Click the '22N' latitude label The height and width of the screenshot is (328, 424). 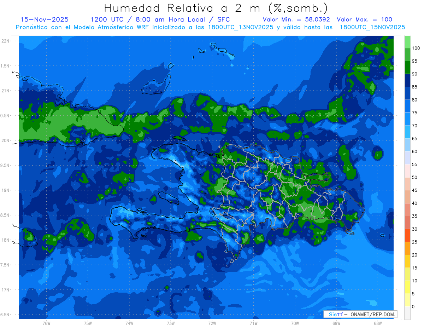[5, 41]
